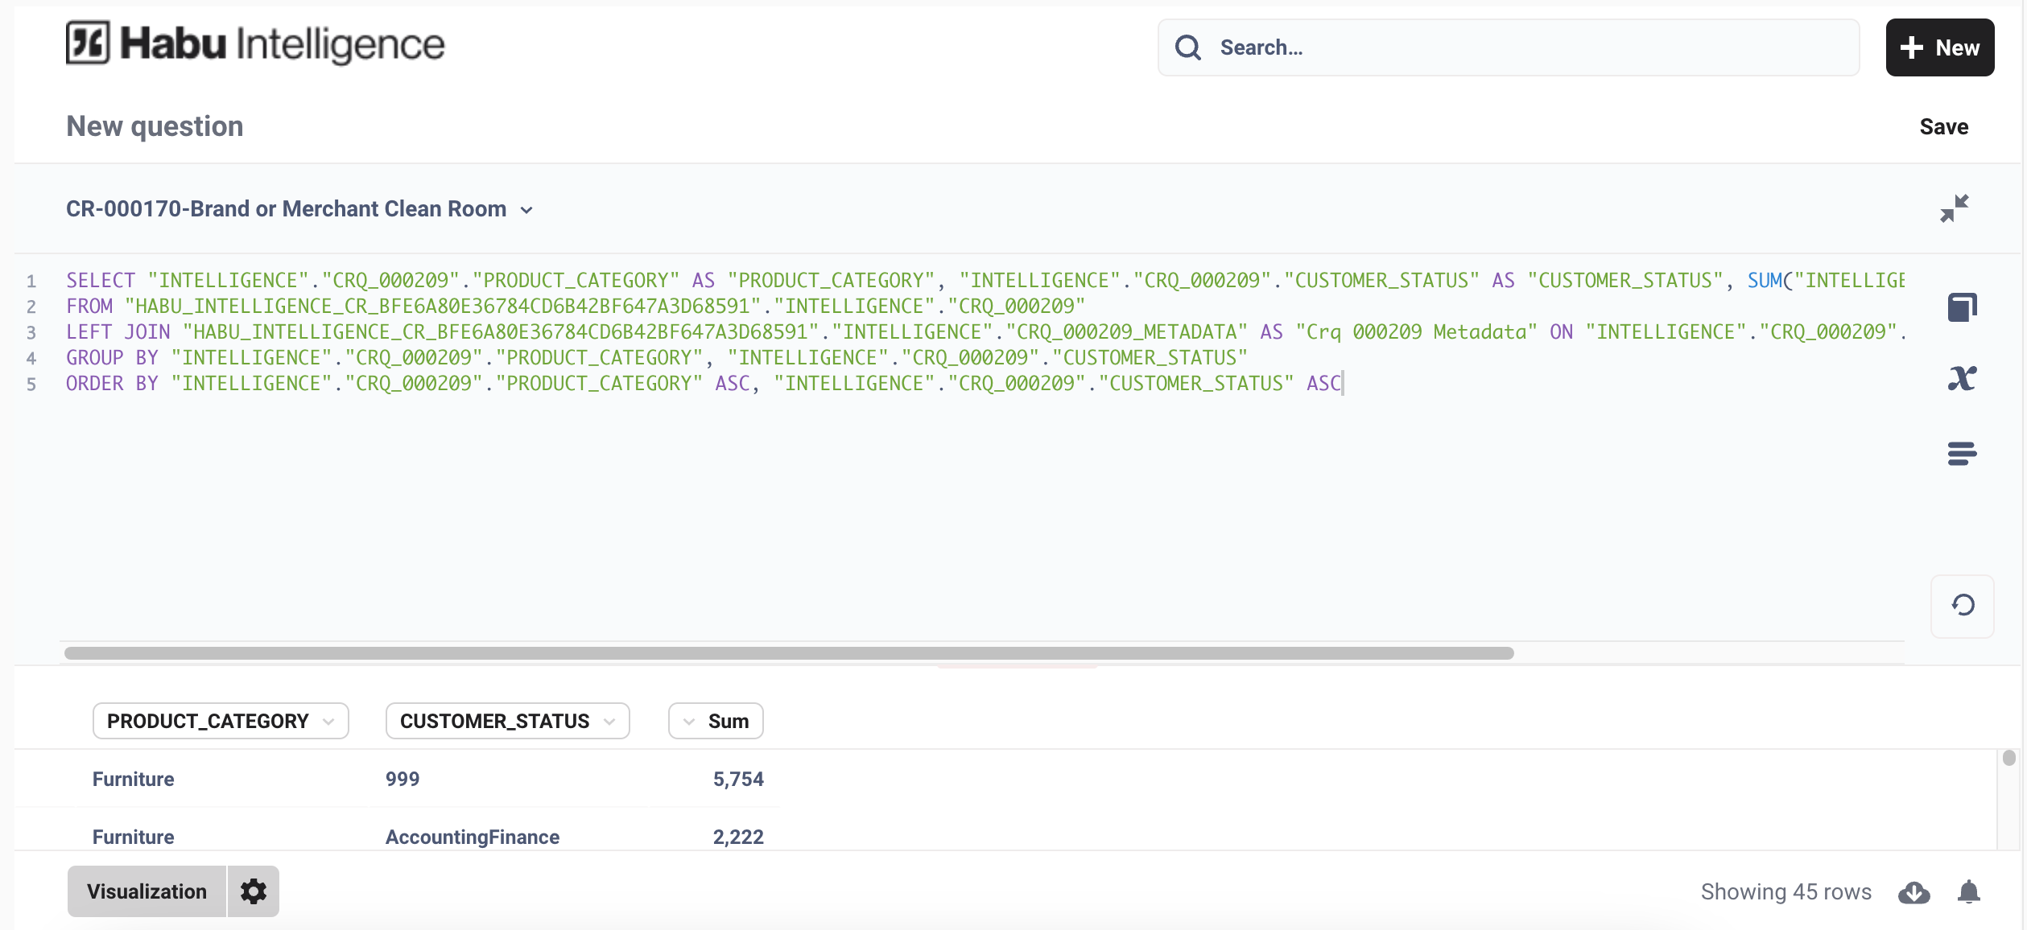
Task: Click the Save button
Action: click(1943, 126)
